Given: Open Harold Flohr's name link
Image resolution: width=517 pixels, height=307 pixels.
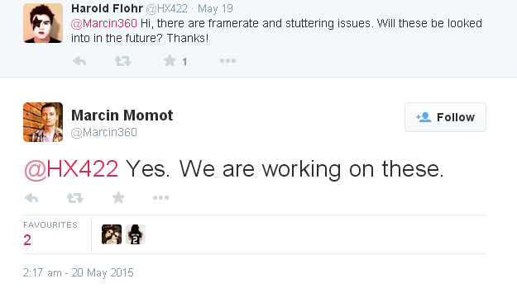Looking at the screenshot, I should click(x=107, y=8).
